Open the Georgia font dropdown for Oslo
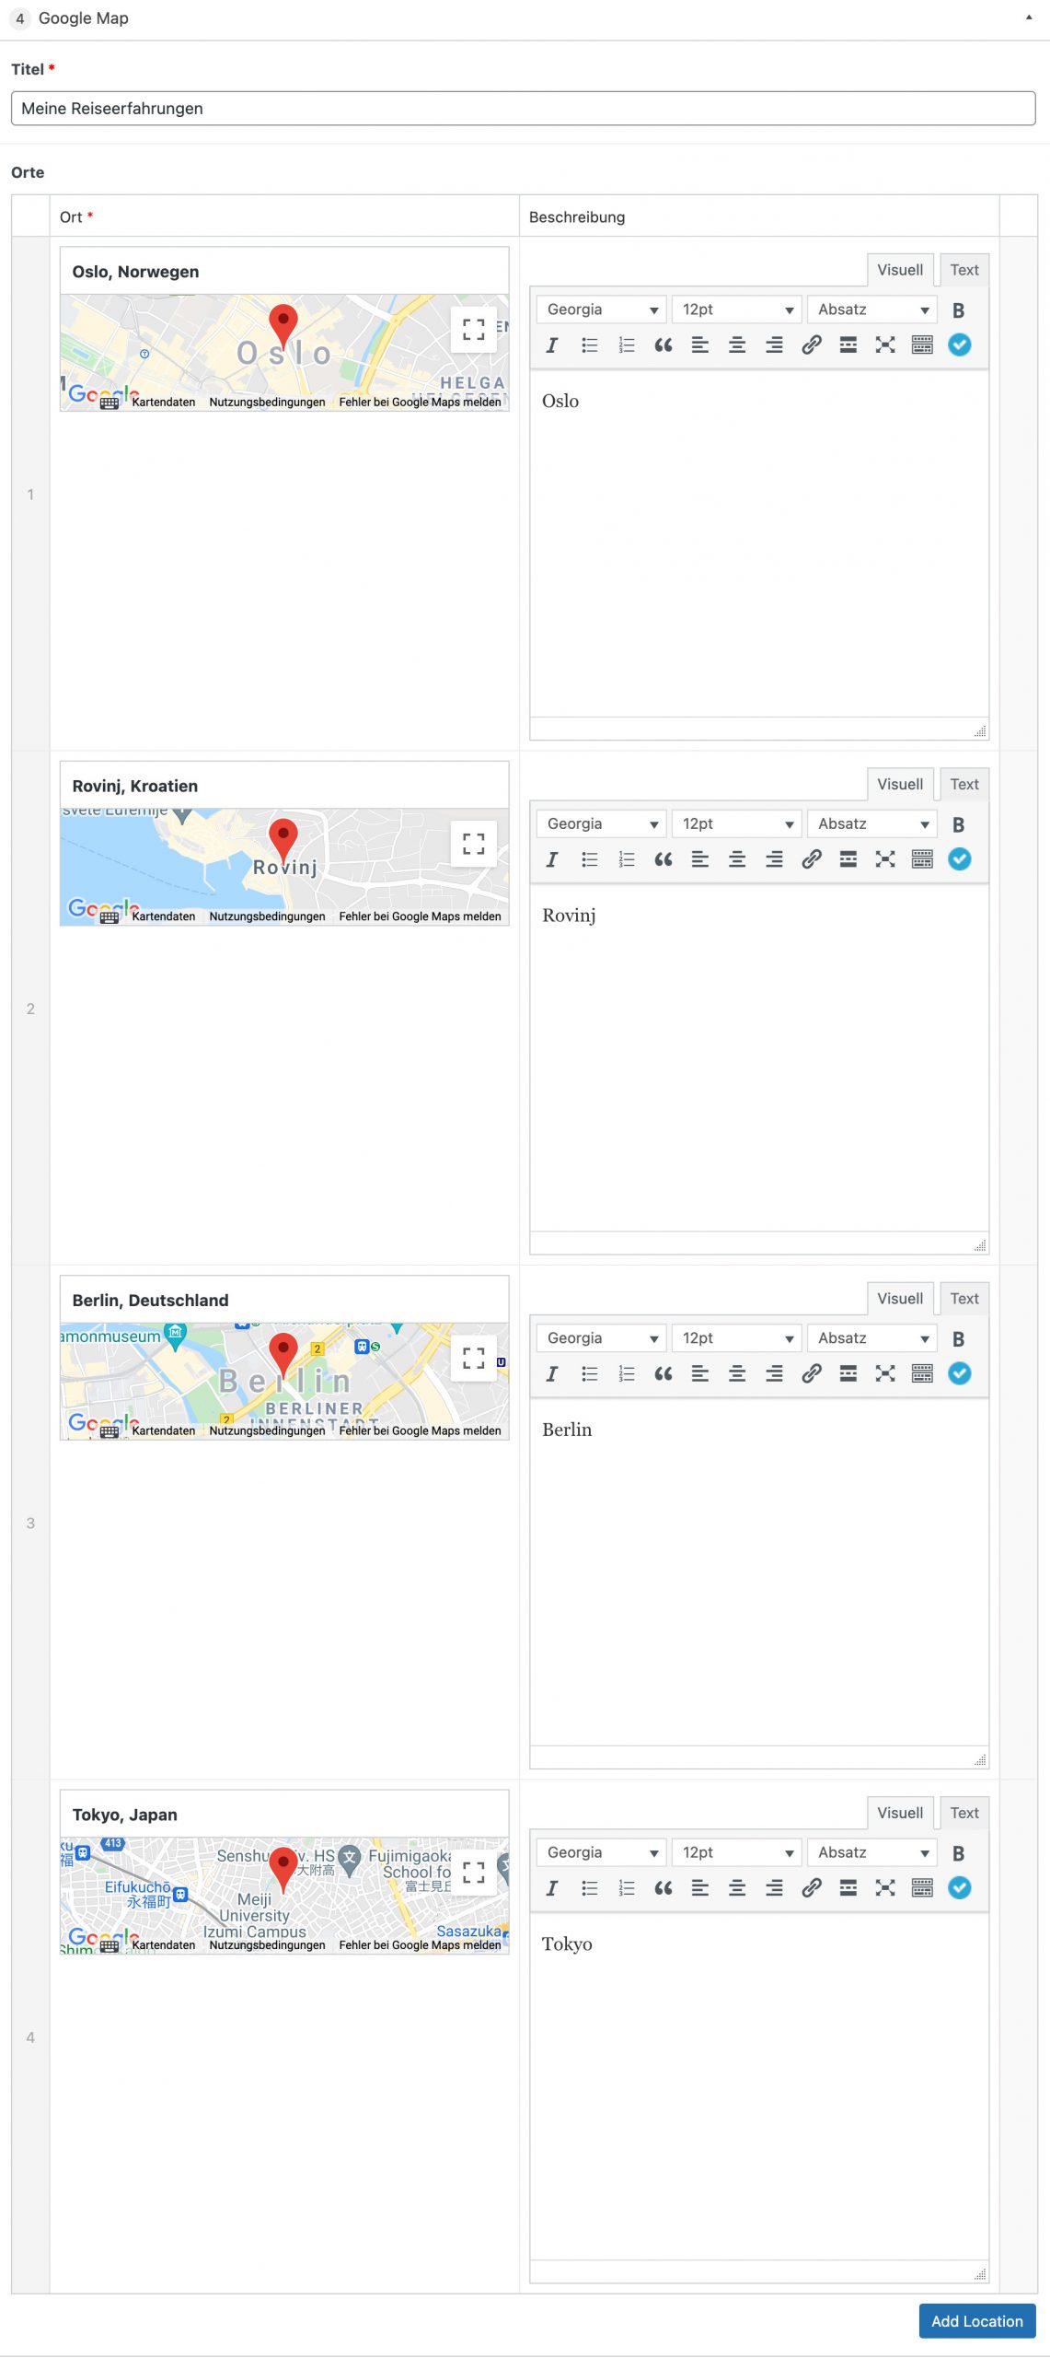The width and height of the screenshot is (1050, 2358). (601, 309)
